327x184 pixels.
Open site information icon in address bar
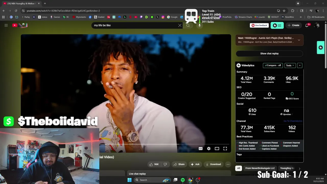(23, 11)
